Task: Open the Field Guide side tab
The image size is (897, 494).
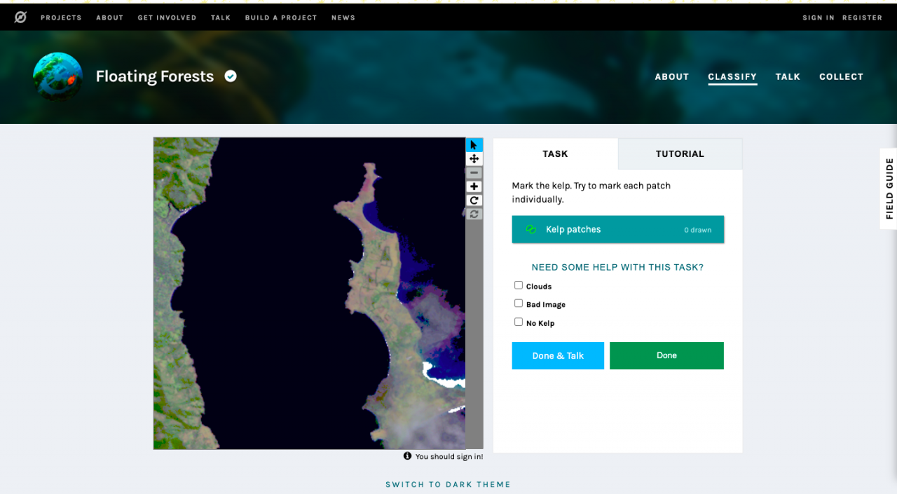Action: point(889,188)
